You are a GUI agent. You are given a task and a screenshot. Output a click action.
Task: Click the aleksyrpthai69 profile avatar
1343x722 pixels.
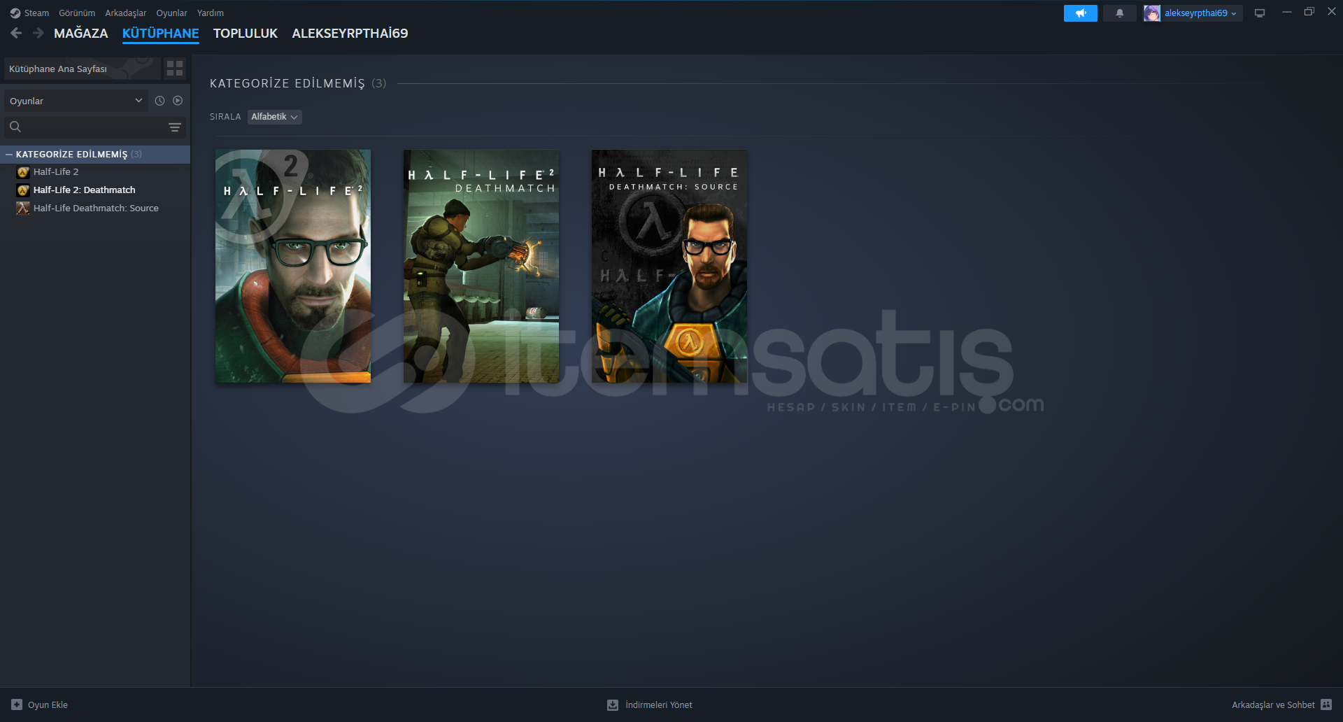tap(1151, 13)
